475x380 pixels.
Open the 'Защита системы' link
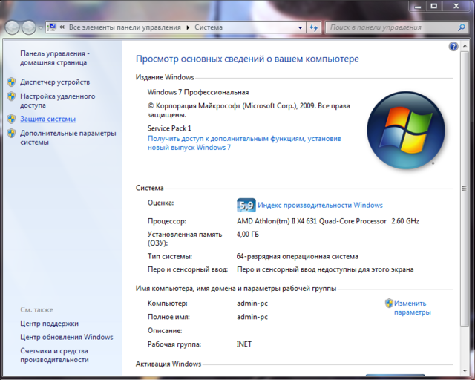coord(47,119)
